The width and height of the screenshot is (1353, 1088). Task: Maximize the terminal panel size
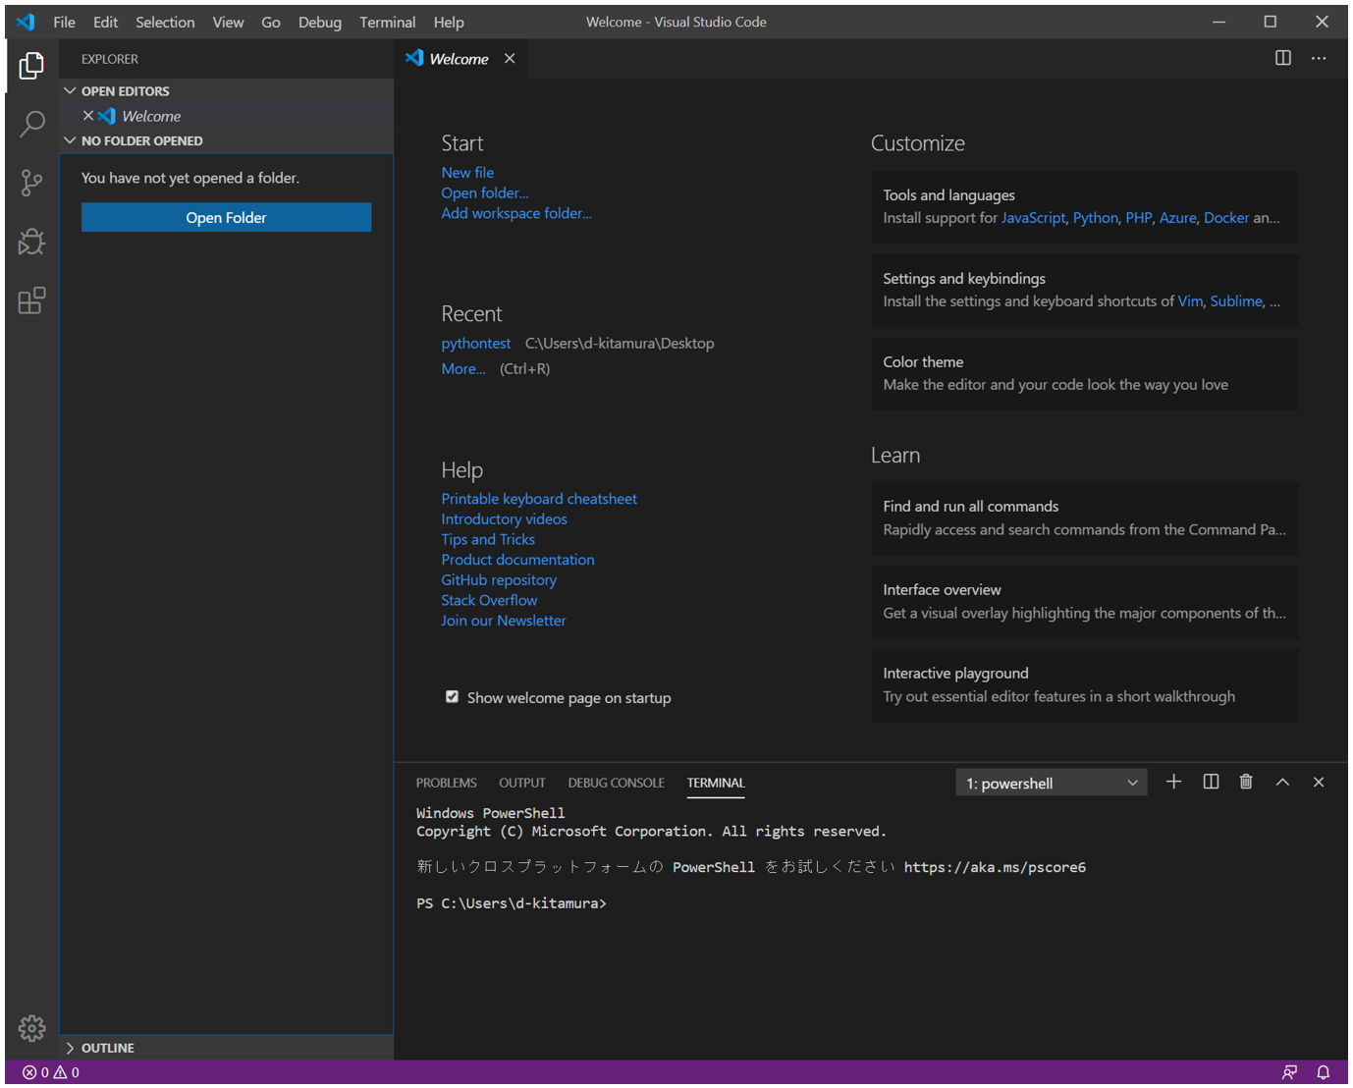[x=1282, y=782]
